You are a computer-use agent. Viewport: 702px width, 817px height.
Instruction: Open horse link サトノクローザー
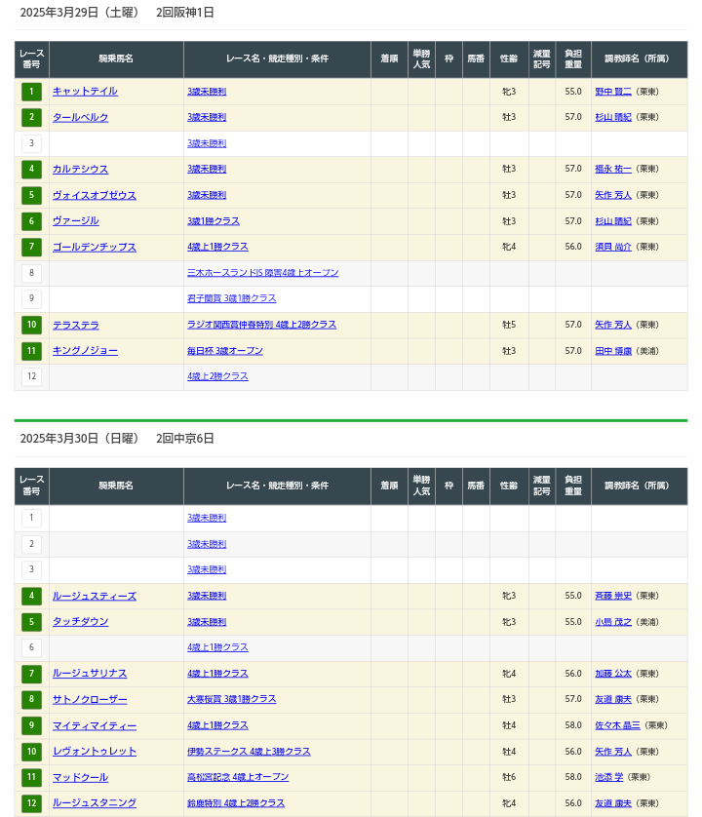tap(90, 699)
